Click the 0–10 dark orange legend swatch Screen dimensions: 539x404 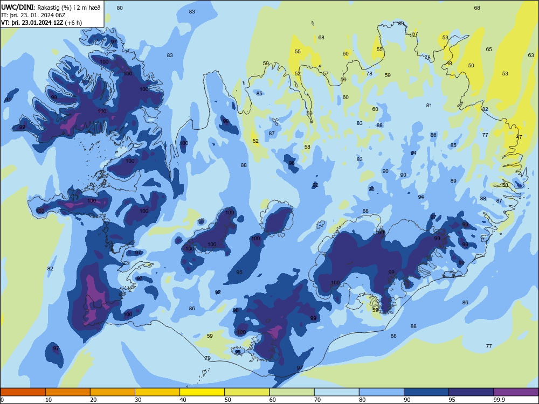[x=23, y=392]
